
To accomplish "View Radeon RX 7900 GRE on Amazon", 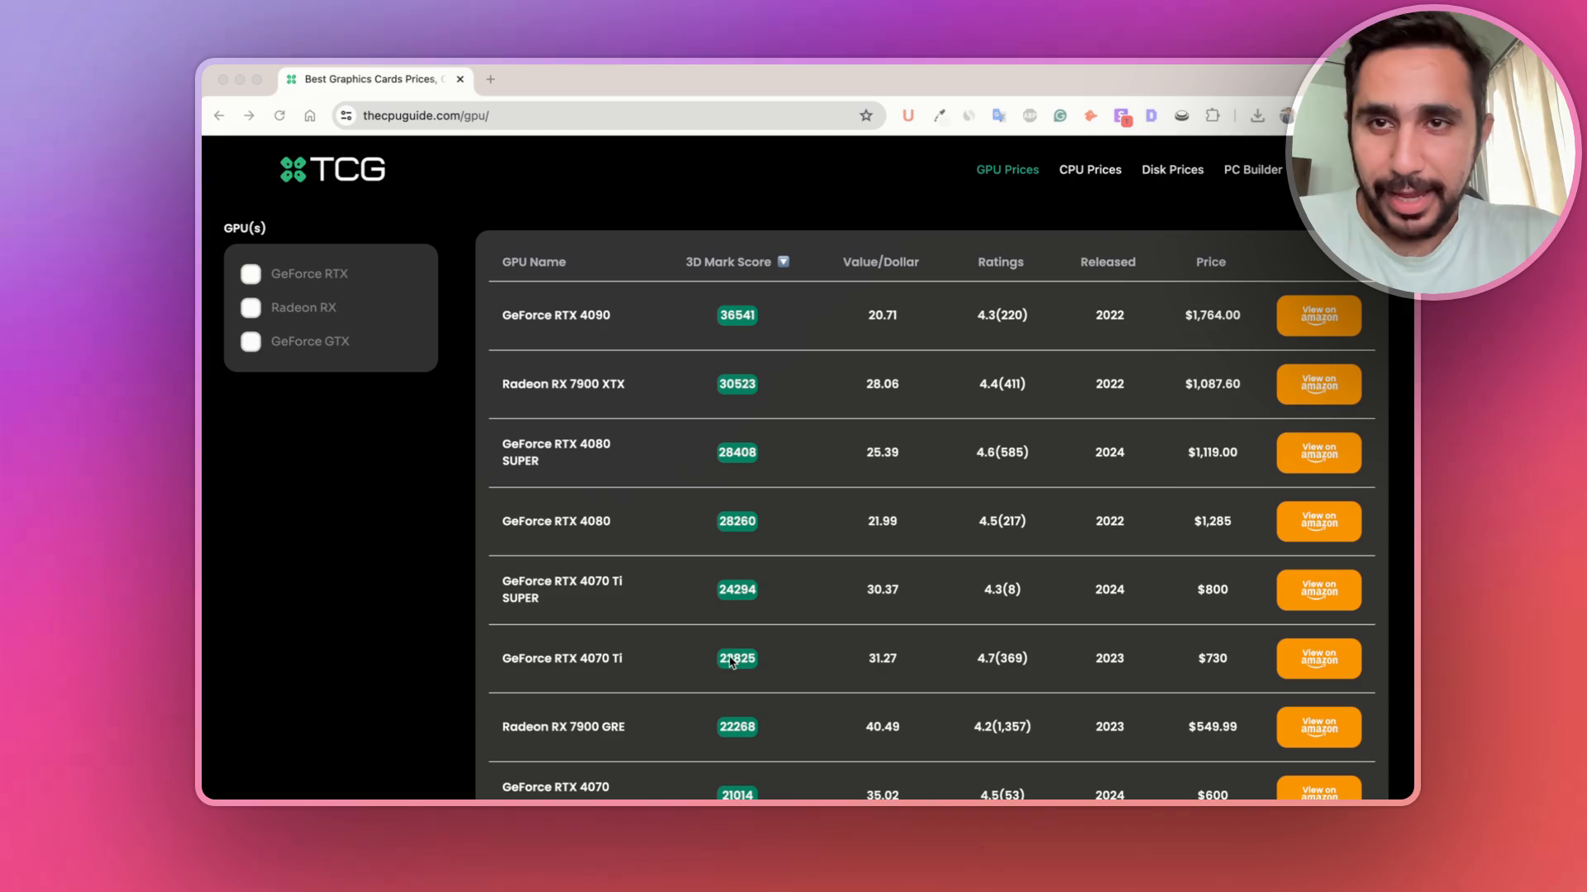I will tap(1318, 727).
